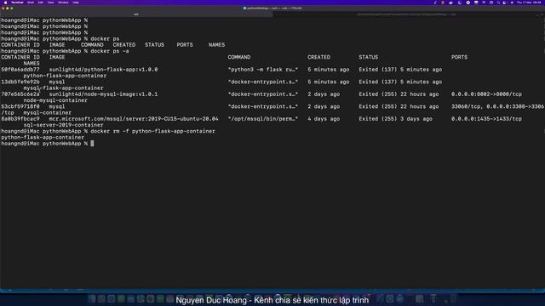Screen dimensions: 545x306
Task: Click container ID 8a0b39fbcac9
Action: [20, 119]
